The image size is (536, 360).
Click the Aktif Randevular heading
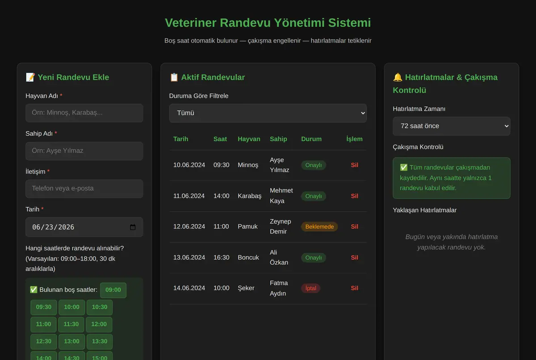coord(207,77)
